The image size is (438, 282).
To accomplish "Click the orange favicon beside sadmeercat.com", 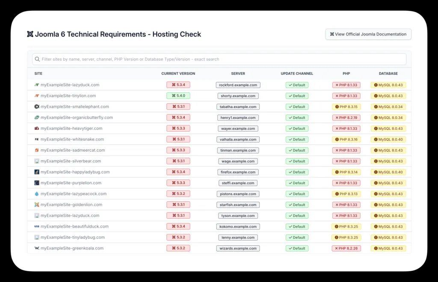I will [36, 150].
